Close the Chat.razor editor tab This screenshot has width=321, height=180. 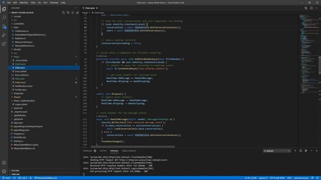97,8
